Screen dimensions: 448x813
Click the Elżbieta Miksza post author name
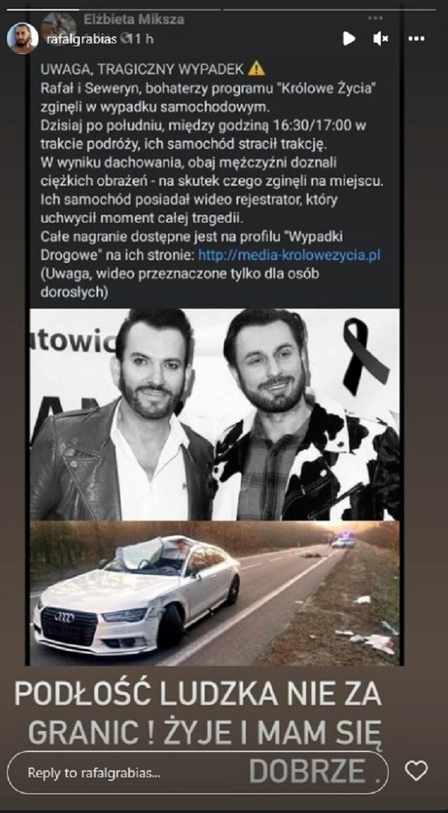coord(134,20)
